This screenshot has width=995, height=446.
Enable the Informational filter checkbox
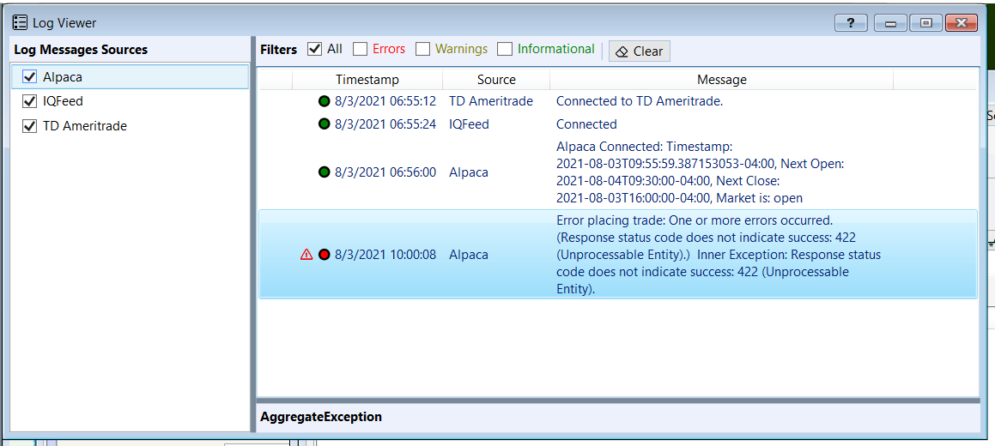(506, 50)
